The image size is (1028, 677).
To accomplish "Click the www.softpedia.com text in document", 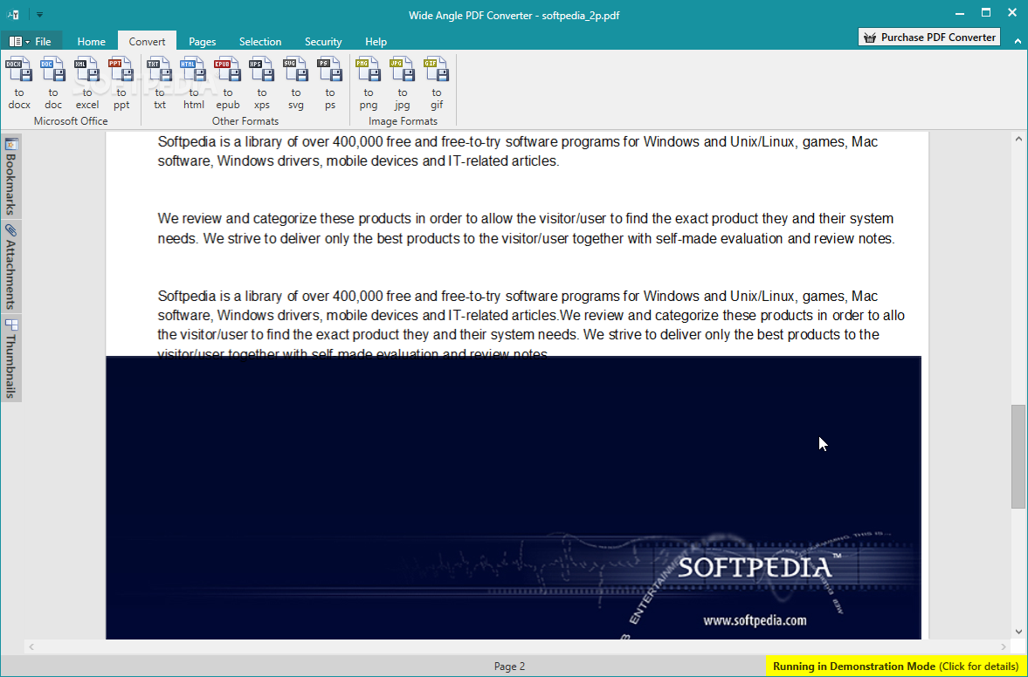I will point(755,620).
